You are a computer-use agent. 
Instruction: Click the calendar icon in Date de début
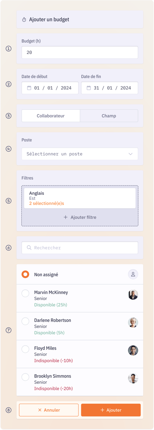pos(29,88)
